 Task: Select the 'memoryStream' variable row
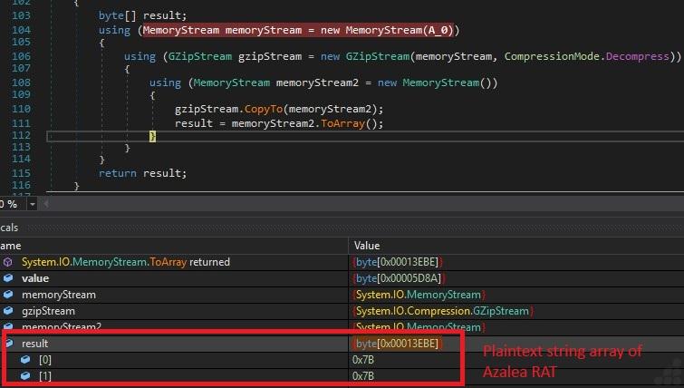342,295
